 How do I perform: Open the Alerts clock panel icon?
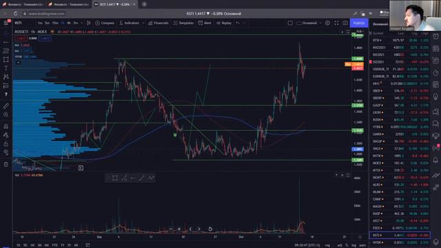(x=435, y=37)
